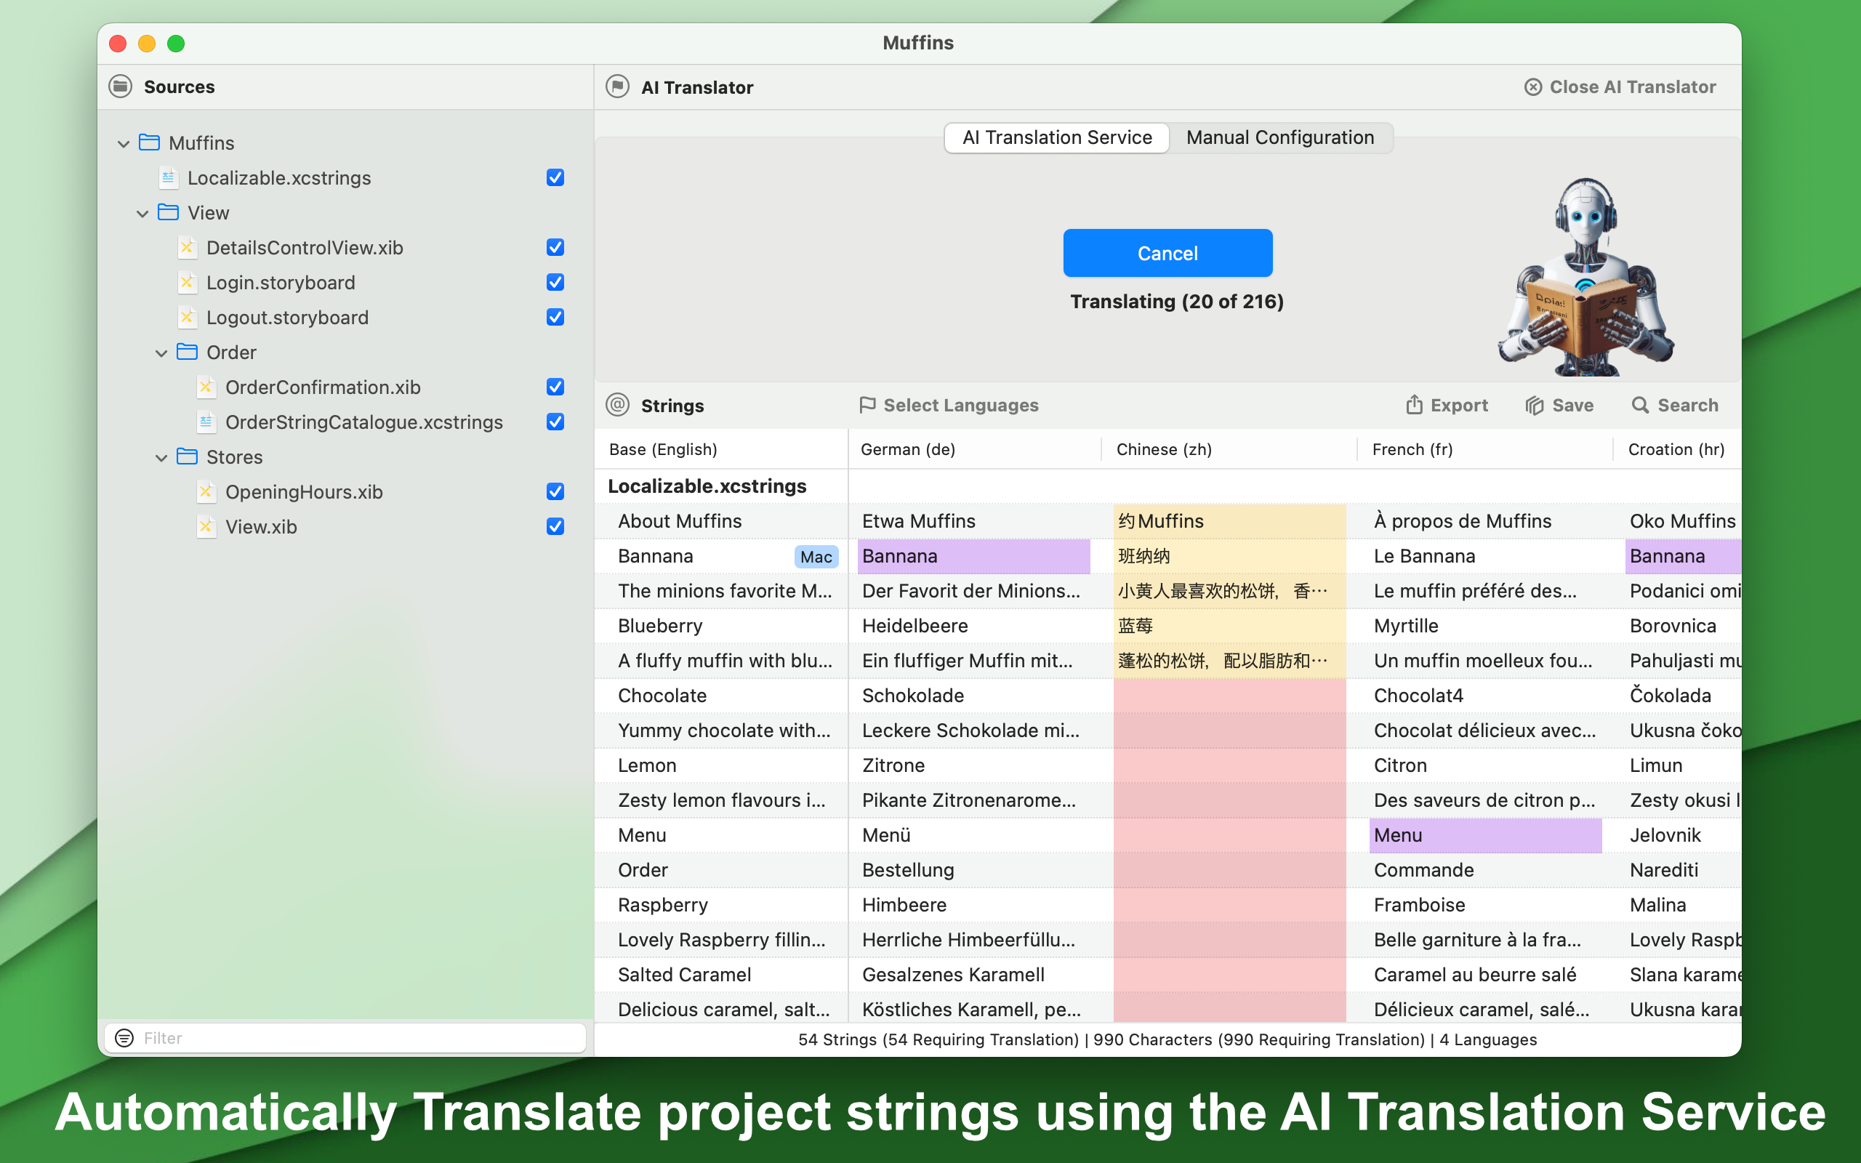Click the Export share icon
Screen dimensions: 1861x1163
point(1413,405)
